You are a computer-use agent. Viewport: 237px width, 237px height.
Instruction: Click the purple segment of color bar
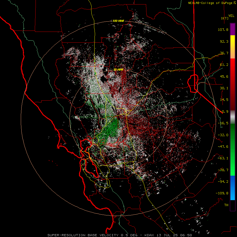233,29
